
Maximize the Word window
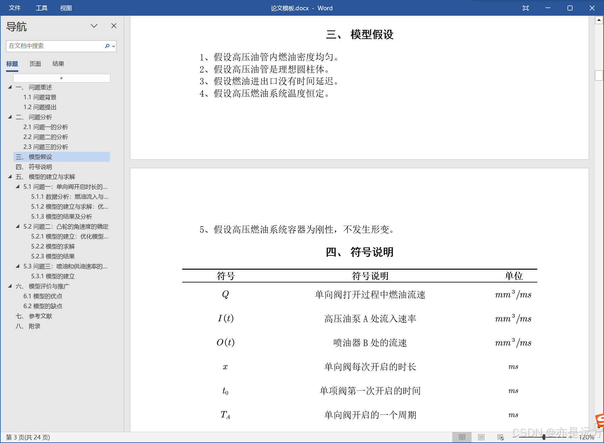pyautogui.click(x=570, y=8)
